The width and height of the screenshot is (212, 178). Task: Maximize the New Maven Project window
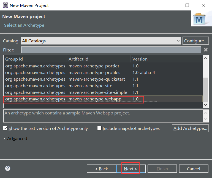187,5
